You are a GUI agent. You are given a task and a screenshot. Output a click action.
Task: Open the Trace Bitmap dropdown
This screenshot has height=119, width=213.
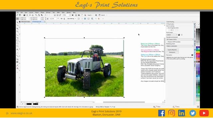[72, 19]
